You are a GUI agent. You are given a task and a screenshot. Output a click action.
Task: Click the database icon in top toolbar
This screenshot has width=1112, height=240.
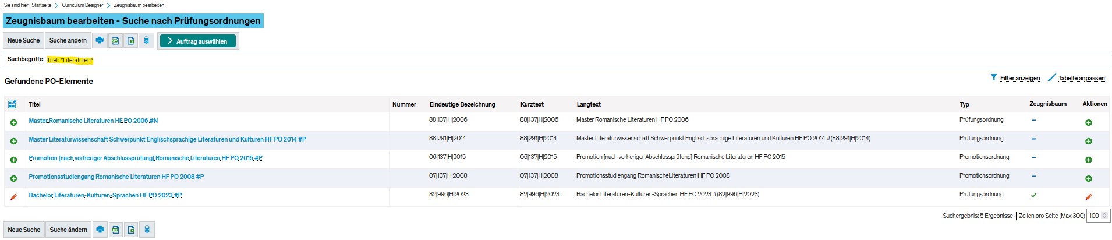click(147, 41)
